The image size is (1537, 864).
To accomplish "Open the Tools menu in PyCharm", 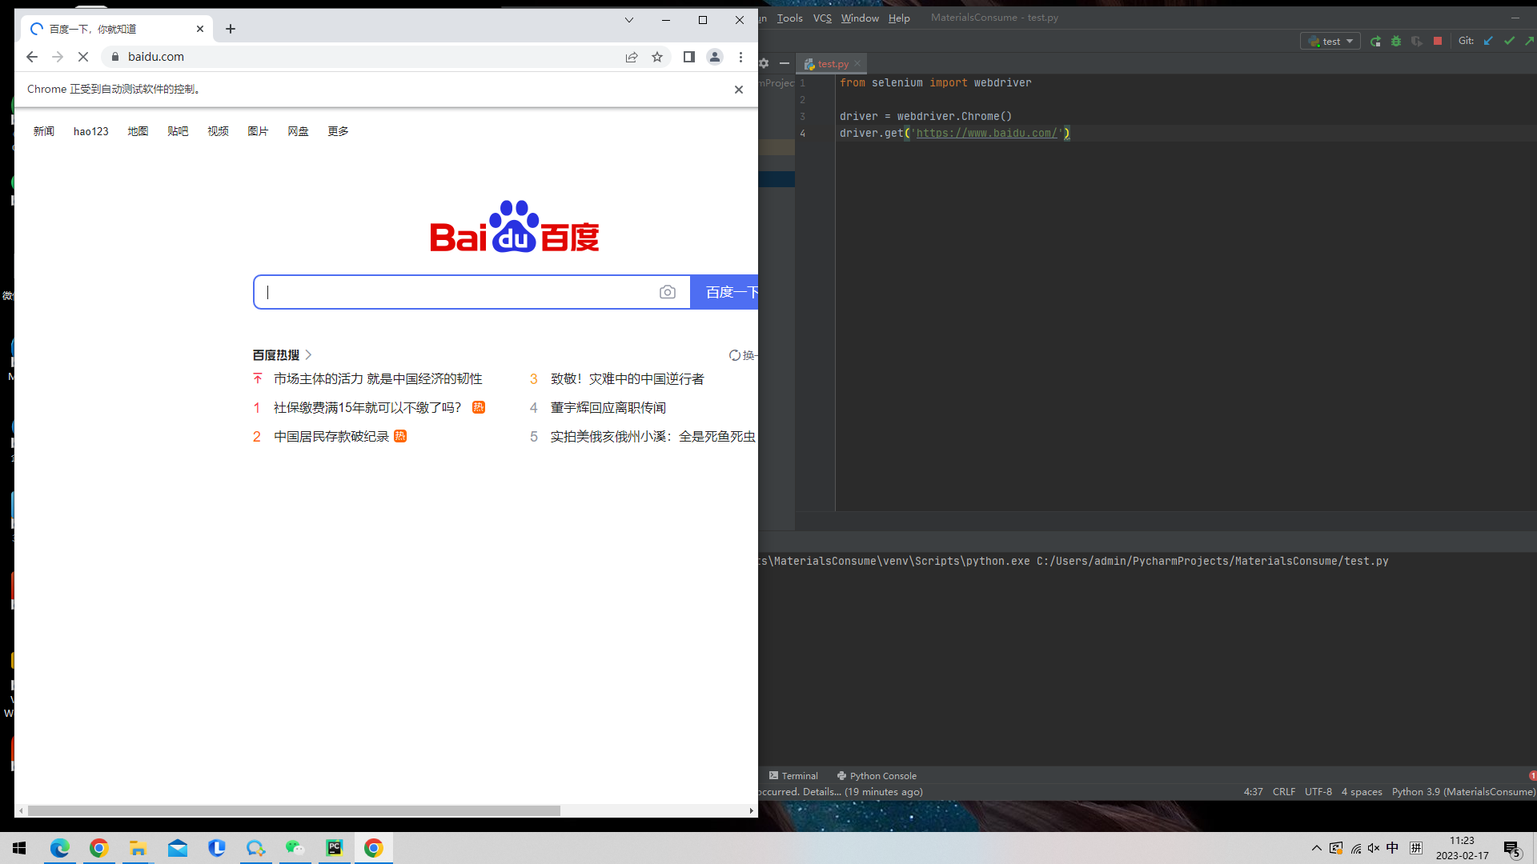I will click(789, 18).
